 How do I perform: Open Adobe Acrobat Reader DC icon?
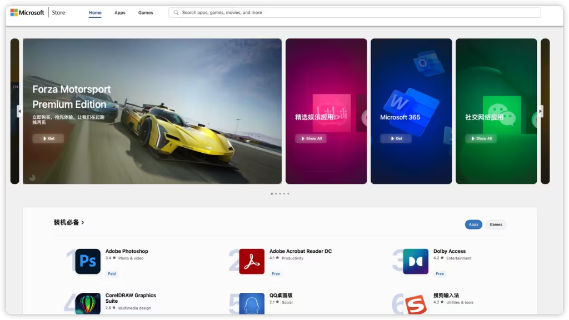[x=252, y=261]
